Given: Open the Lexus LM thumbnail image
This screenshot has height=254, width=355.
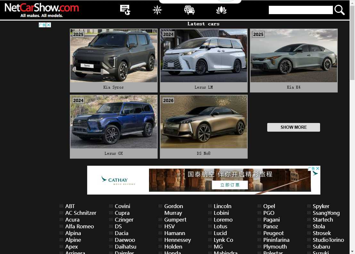Looking at the screenshot, I should coord(204,55).
